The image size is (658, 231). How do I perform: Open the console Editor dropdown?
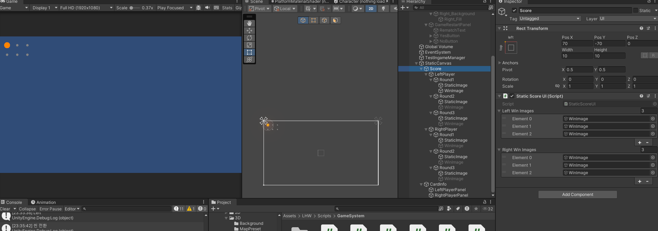tap(72, 209)
